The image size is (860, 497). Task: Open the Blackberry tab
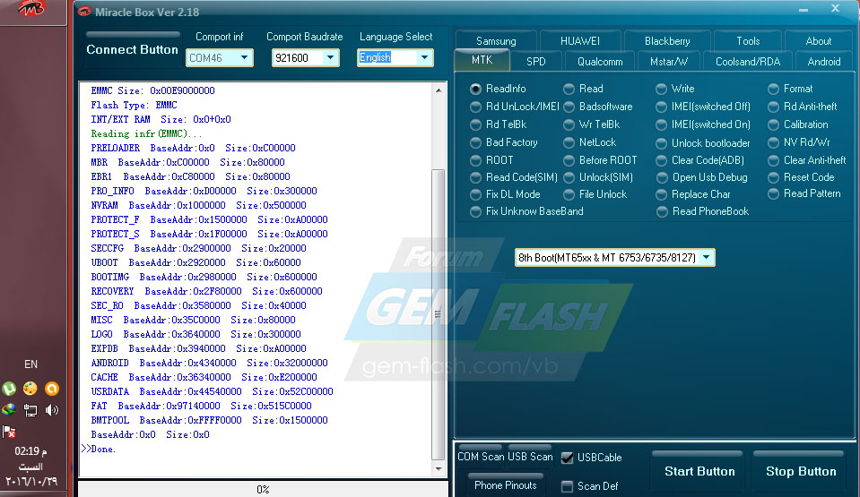[x=667, y=41]
